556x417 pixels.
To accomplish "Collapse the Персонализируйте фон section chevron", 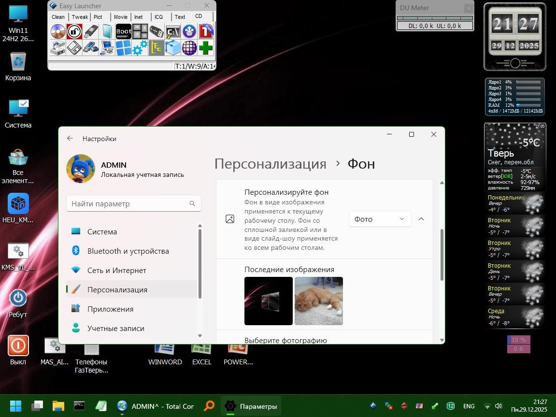I will (421, 219).
